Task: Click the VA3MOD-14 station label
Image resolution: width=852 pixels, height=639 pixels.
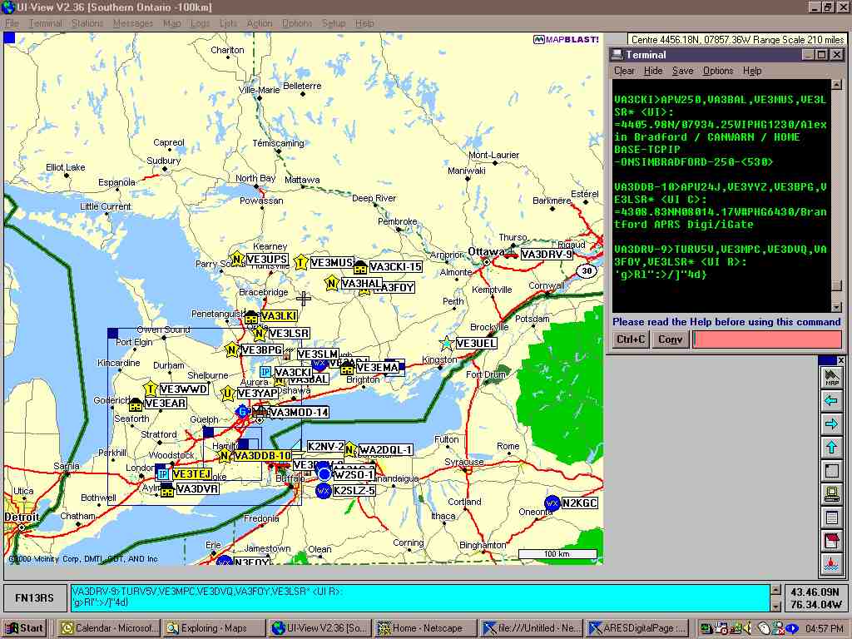Action: pyautogui.click(x=300, y=413)
